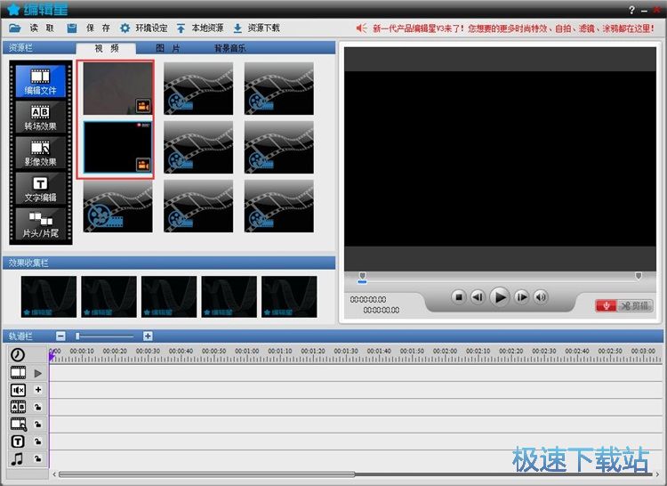Viewport: 667px width, 486px height.
Task: Stop playback in preview player
Action: point(459,297)
